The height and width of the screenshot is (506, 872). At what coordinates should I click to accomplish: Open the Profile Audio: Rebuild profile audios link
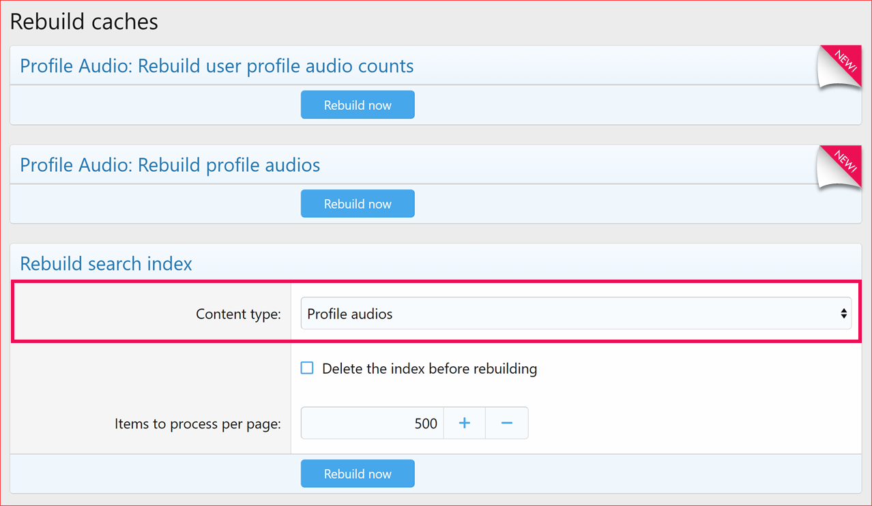coord(170,164)
